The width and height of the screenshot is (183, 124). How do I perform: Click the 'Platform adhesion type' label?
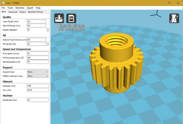click(13, 76)
